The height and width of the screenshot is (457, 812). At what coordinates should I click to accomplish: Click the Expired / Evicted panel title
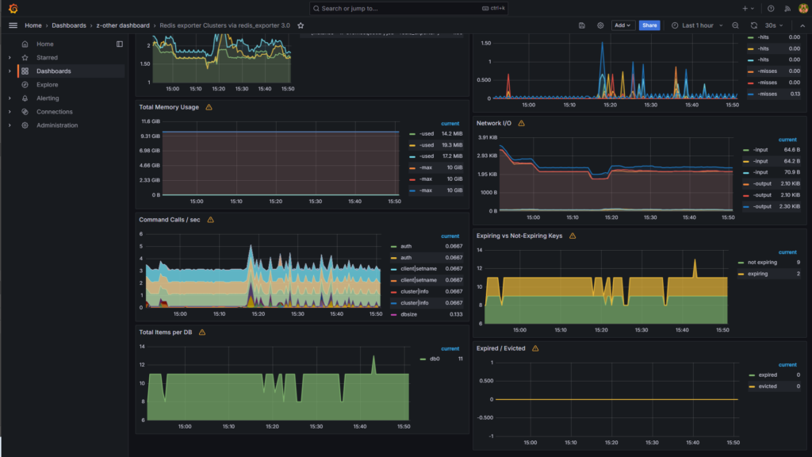(501, 348)
